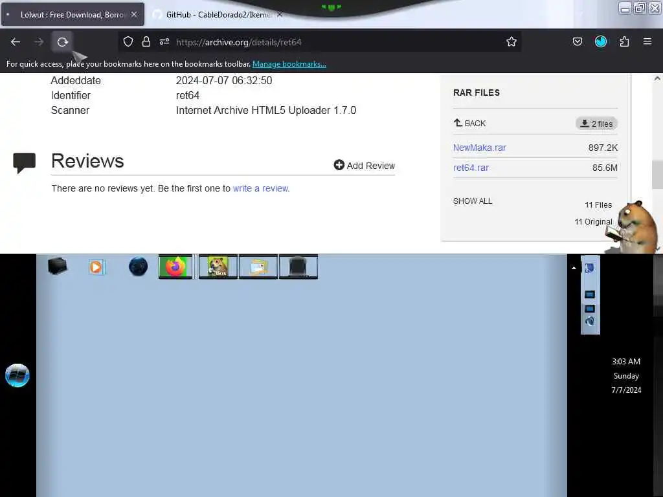The image size is (663, 497).
Task: Open the pictures folder taskbar button
Action: pos(258,267)
